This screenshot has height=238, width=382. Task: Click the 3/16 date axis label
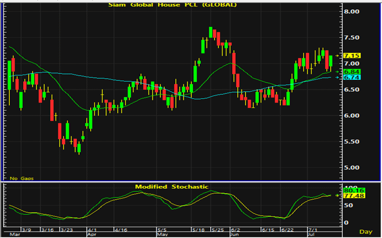47,230
